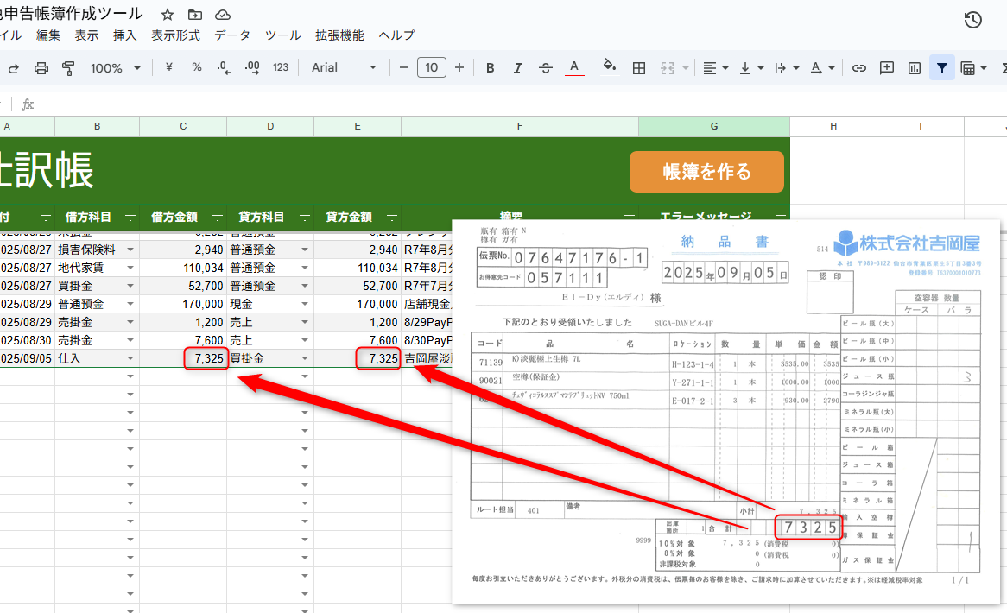Click the formula bar next to fx
This screenshot has height=613, width=1007.
coord(173,102)
